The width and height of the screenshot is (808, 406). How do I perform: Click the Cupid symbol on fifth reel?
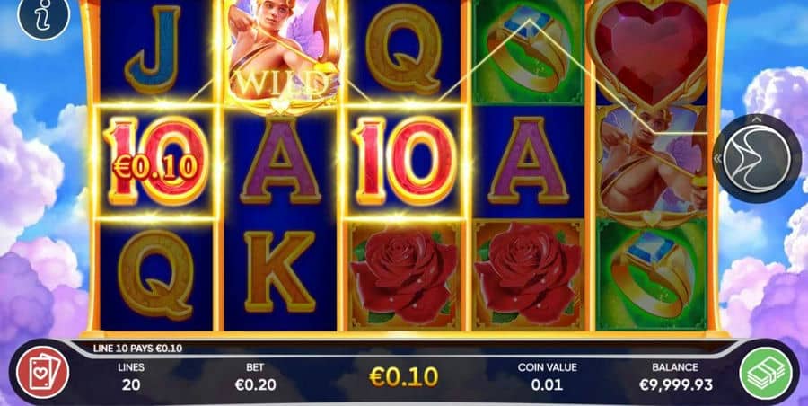652,166
